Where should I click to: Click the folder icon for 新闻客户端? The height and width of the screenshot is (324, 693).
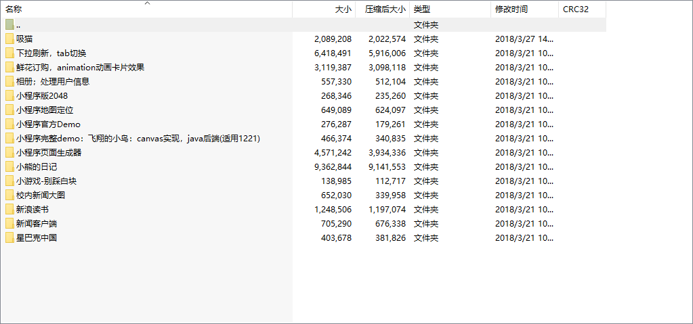point(9,223)
